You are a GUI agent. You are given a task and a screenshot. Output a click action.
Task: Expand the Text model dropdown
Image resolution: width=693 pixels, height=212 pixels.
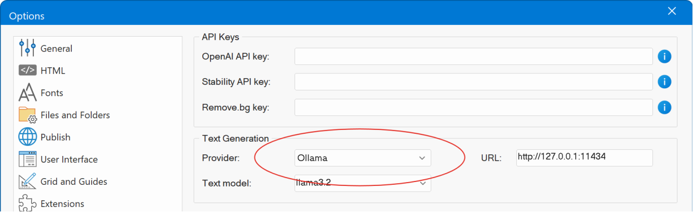coord(363,183)
